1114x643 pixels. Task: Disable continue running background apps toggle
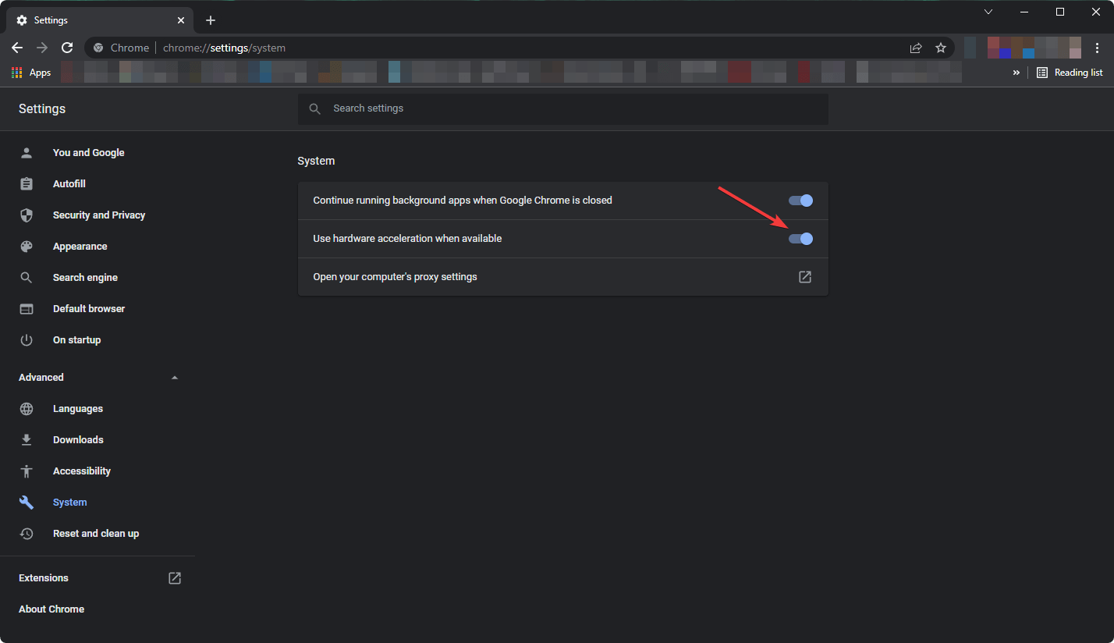pyautogui.click(x=801, y=201)
